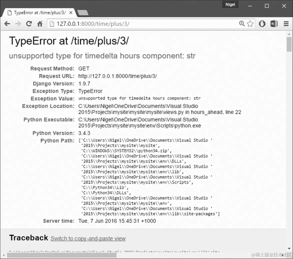Viewport: 293px width, 259px height.
Task: Click the large gray 'unsupported type for timedelta' subheading
Action: click(x=102, y=56)
